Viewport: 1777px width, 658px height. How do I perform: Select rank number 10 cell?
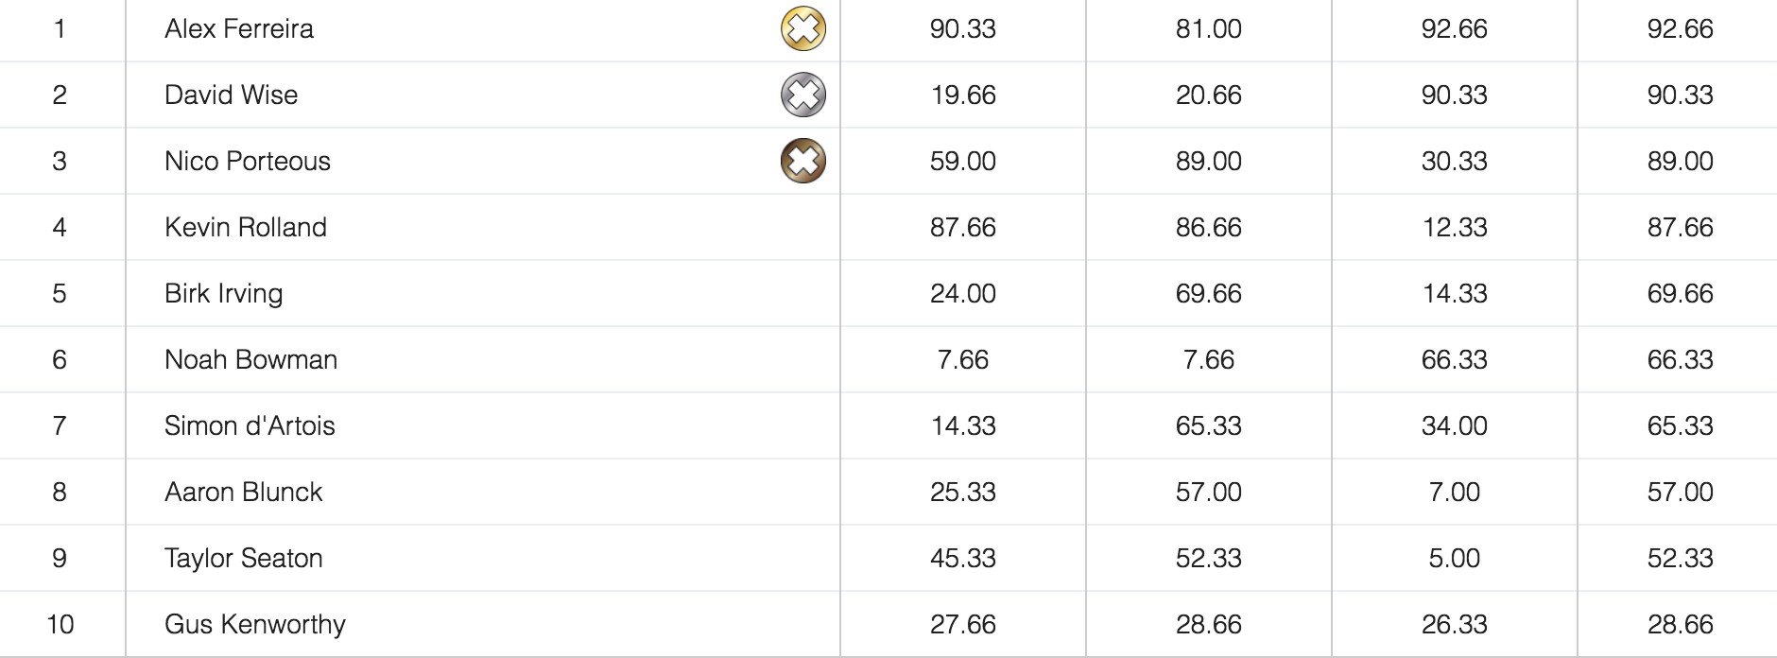60,624
